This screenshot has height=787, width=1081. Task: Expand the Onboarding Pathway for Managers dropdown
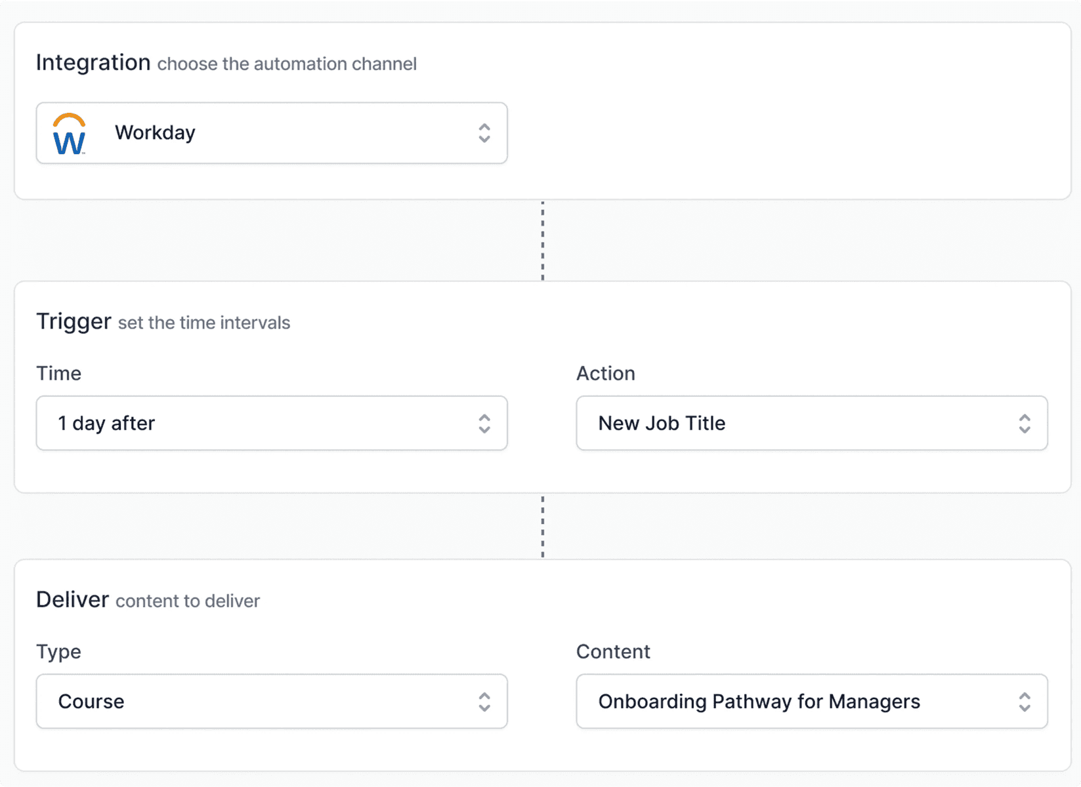tap(811, 702)
